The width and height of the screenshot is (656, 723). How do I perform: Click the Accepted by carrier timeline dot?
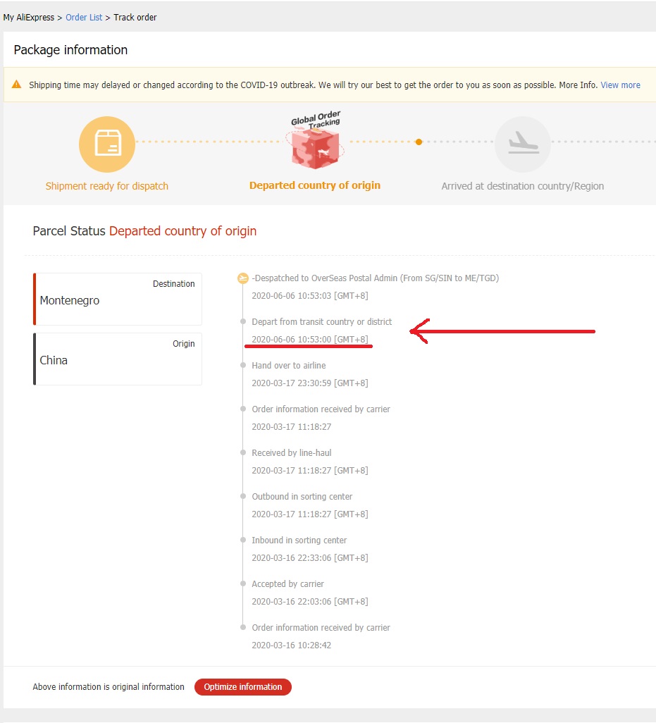point(243,583)
